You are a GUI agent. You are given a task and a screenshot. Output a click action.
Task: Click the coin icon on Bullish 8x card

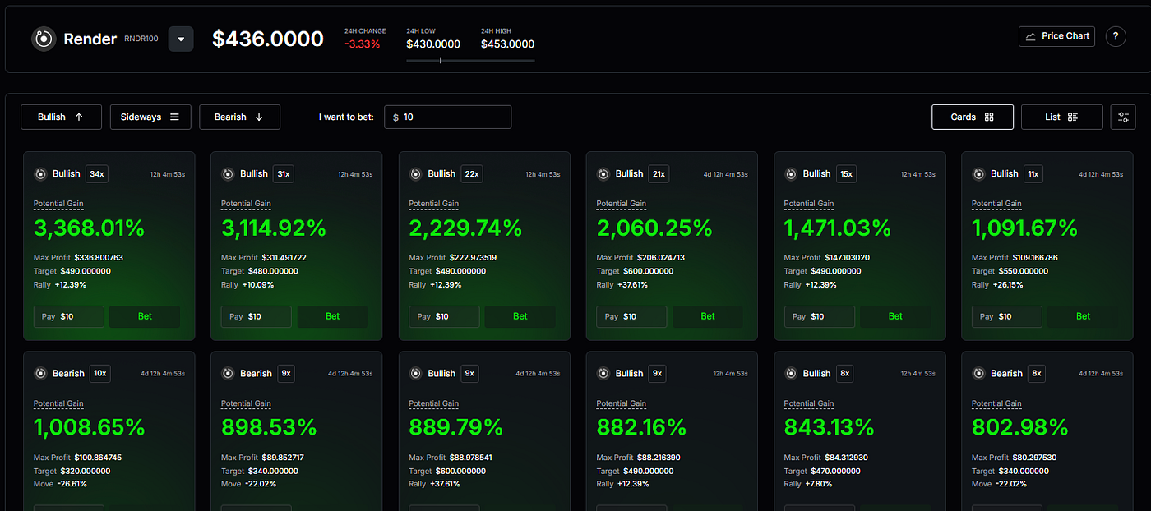(791, 373)
